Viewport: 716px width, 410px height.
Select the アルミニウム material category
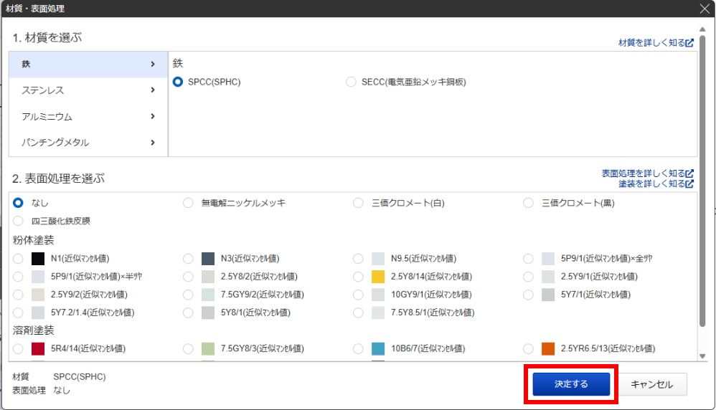click(x=88, y=117)
